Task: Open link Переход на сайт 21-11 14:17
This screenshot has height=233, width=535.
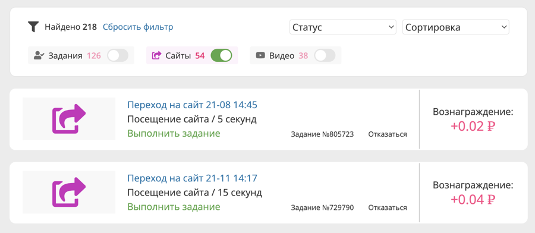Action: pos(193,178)
